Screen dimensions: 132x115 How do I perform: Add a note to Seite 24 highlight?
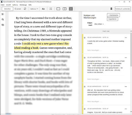(94, 50)
